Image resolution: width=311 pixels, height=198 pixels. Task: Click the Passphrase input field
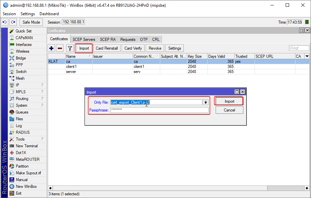click(x=159, y=110)
